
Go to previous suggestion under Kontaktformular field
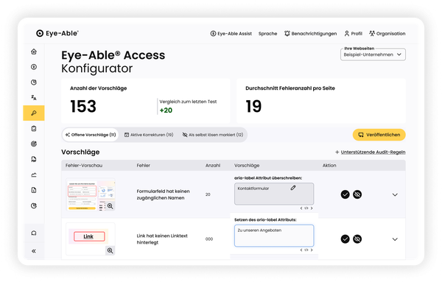click(x=301, y=208)
